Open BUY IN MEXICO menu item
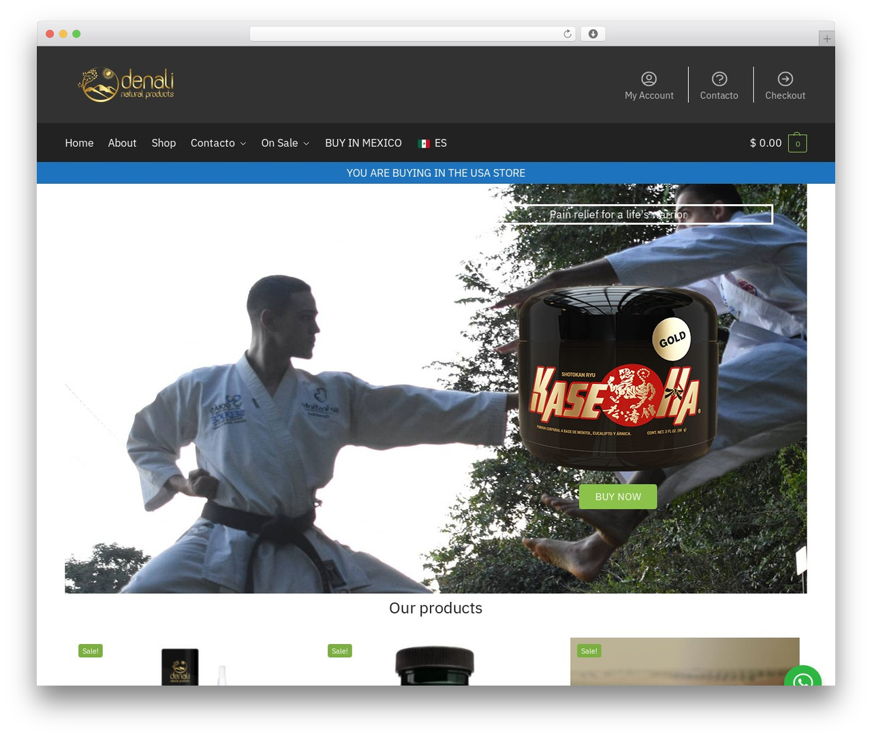 pyautogui.click(x=363, y=143)
